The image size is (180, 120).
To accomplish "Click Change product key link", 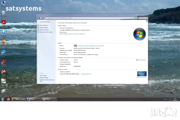I will tap(86, 74).
